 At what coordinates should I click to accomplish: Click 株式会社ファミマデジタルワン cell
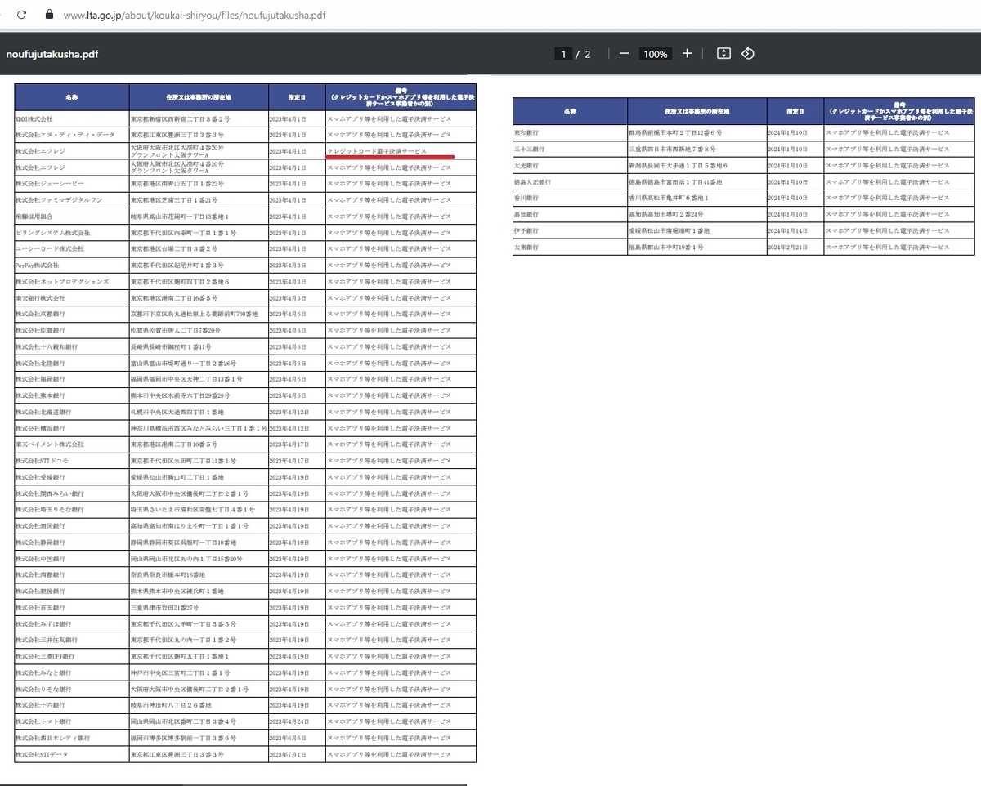[x=72, y=200]
